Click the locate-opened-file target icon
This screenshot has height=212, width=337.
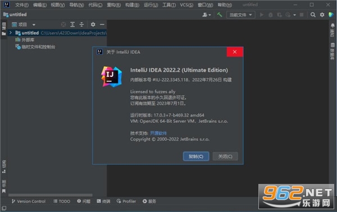click(x=63, y=25)
